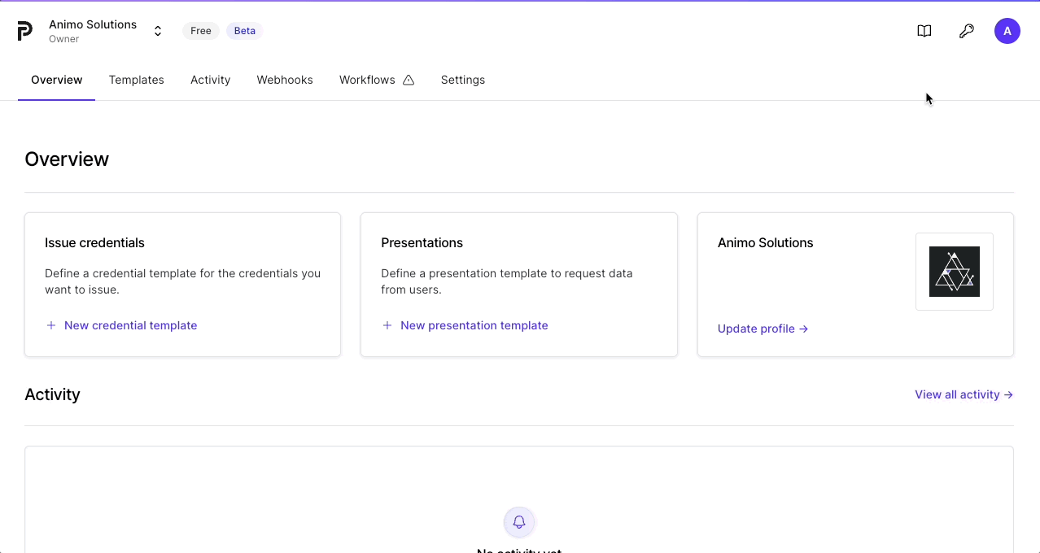
Task: Click the Paradym P logo
Action: pyautogui.click(x=24, y=30)
